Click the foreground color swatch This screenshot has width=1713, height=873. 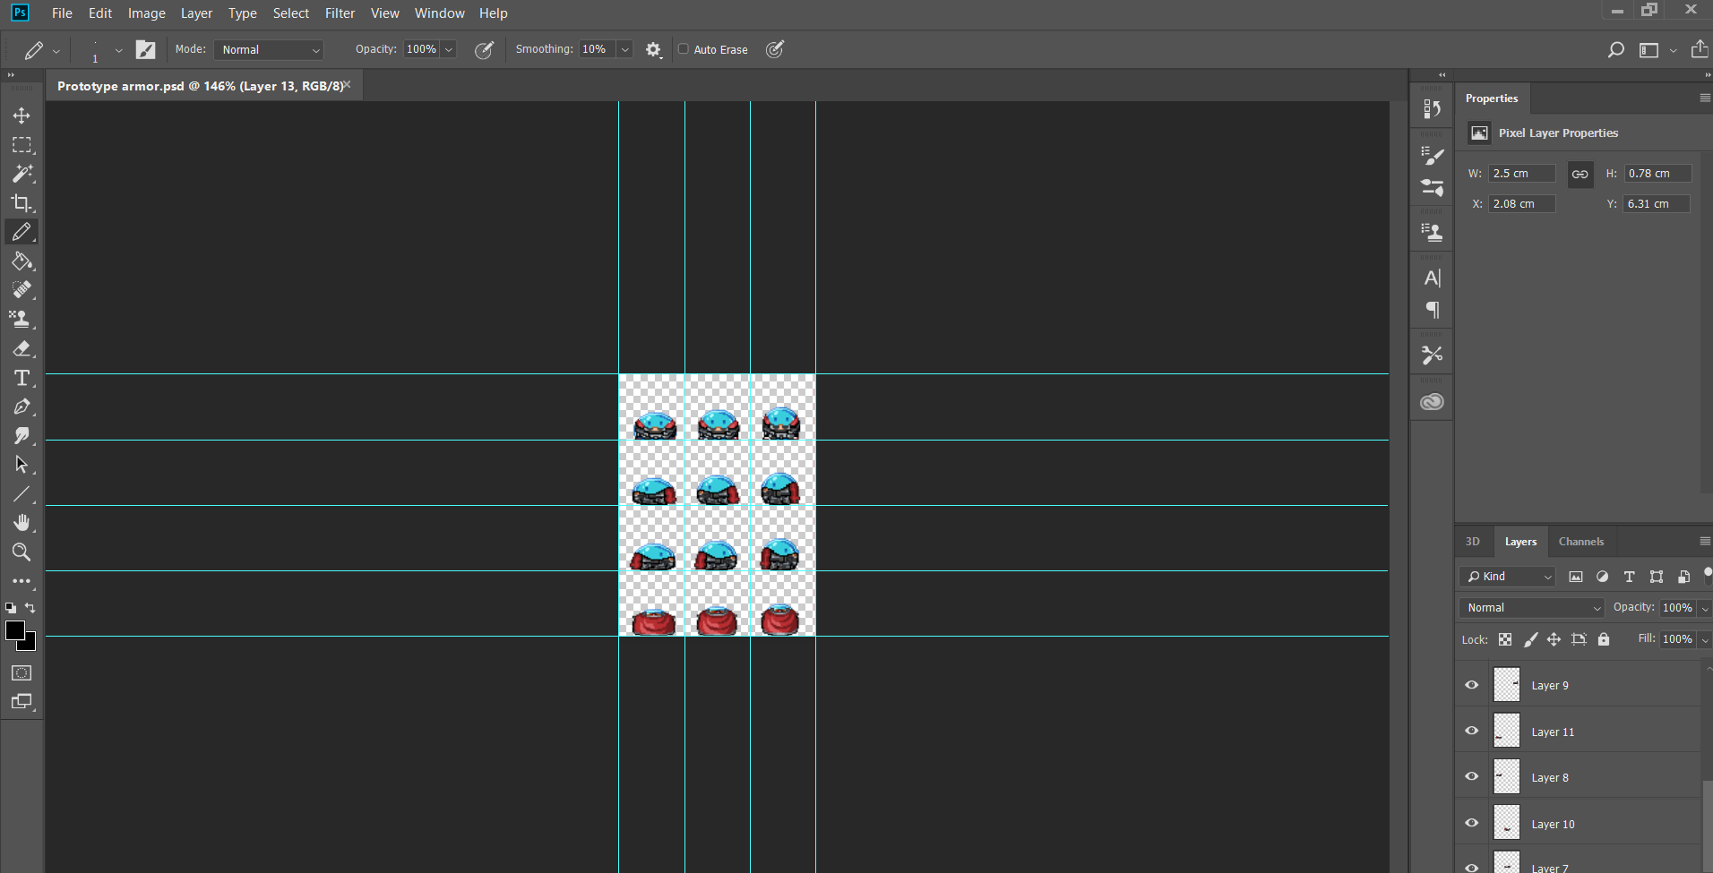(x=15, y=631)
